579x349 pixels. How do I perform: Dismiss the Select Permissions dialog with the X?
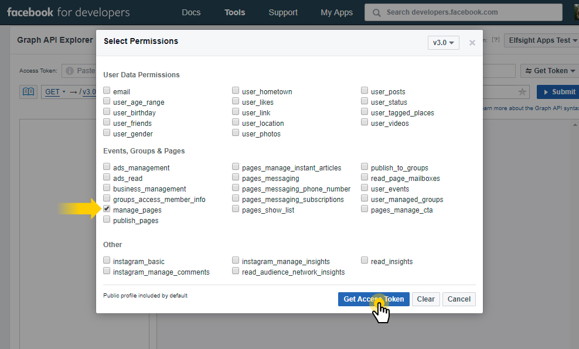[x=474, y=42]
